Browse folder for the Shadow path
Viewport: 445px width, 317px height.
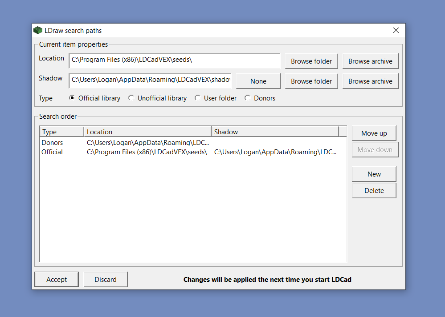(x=311, y=81)
